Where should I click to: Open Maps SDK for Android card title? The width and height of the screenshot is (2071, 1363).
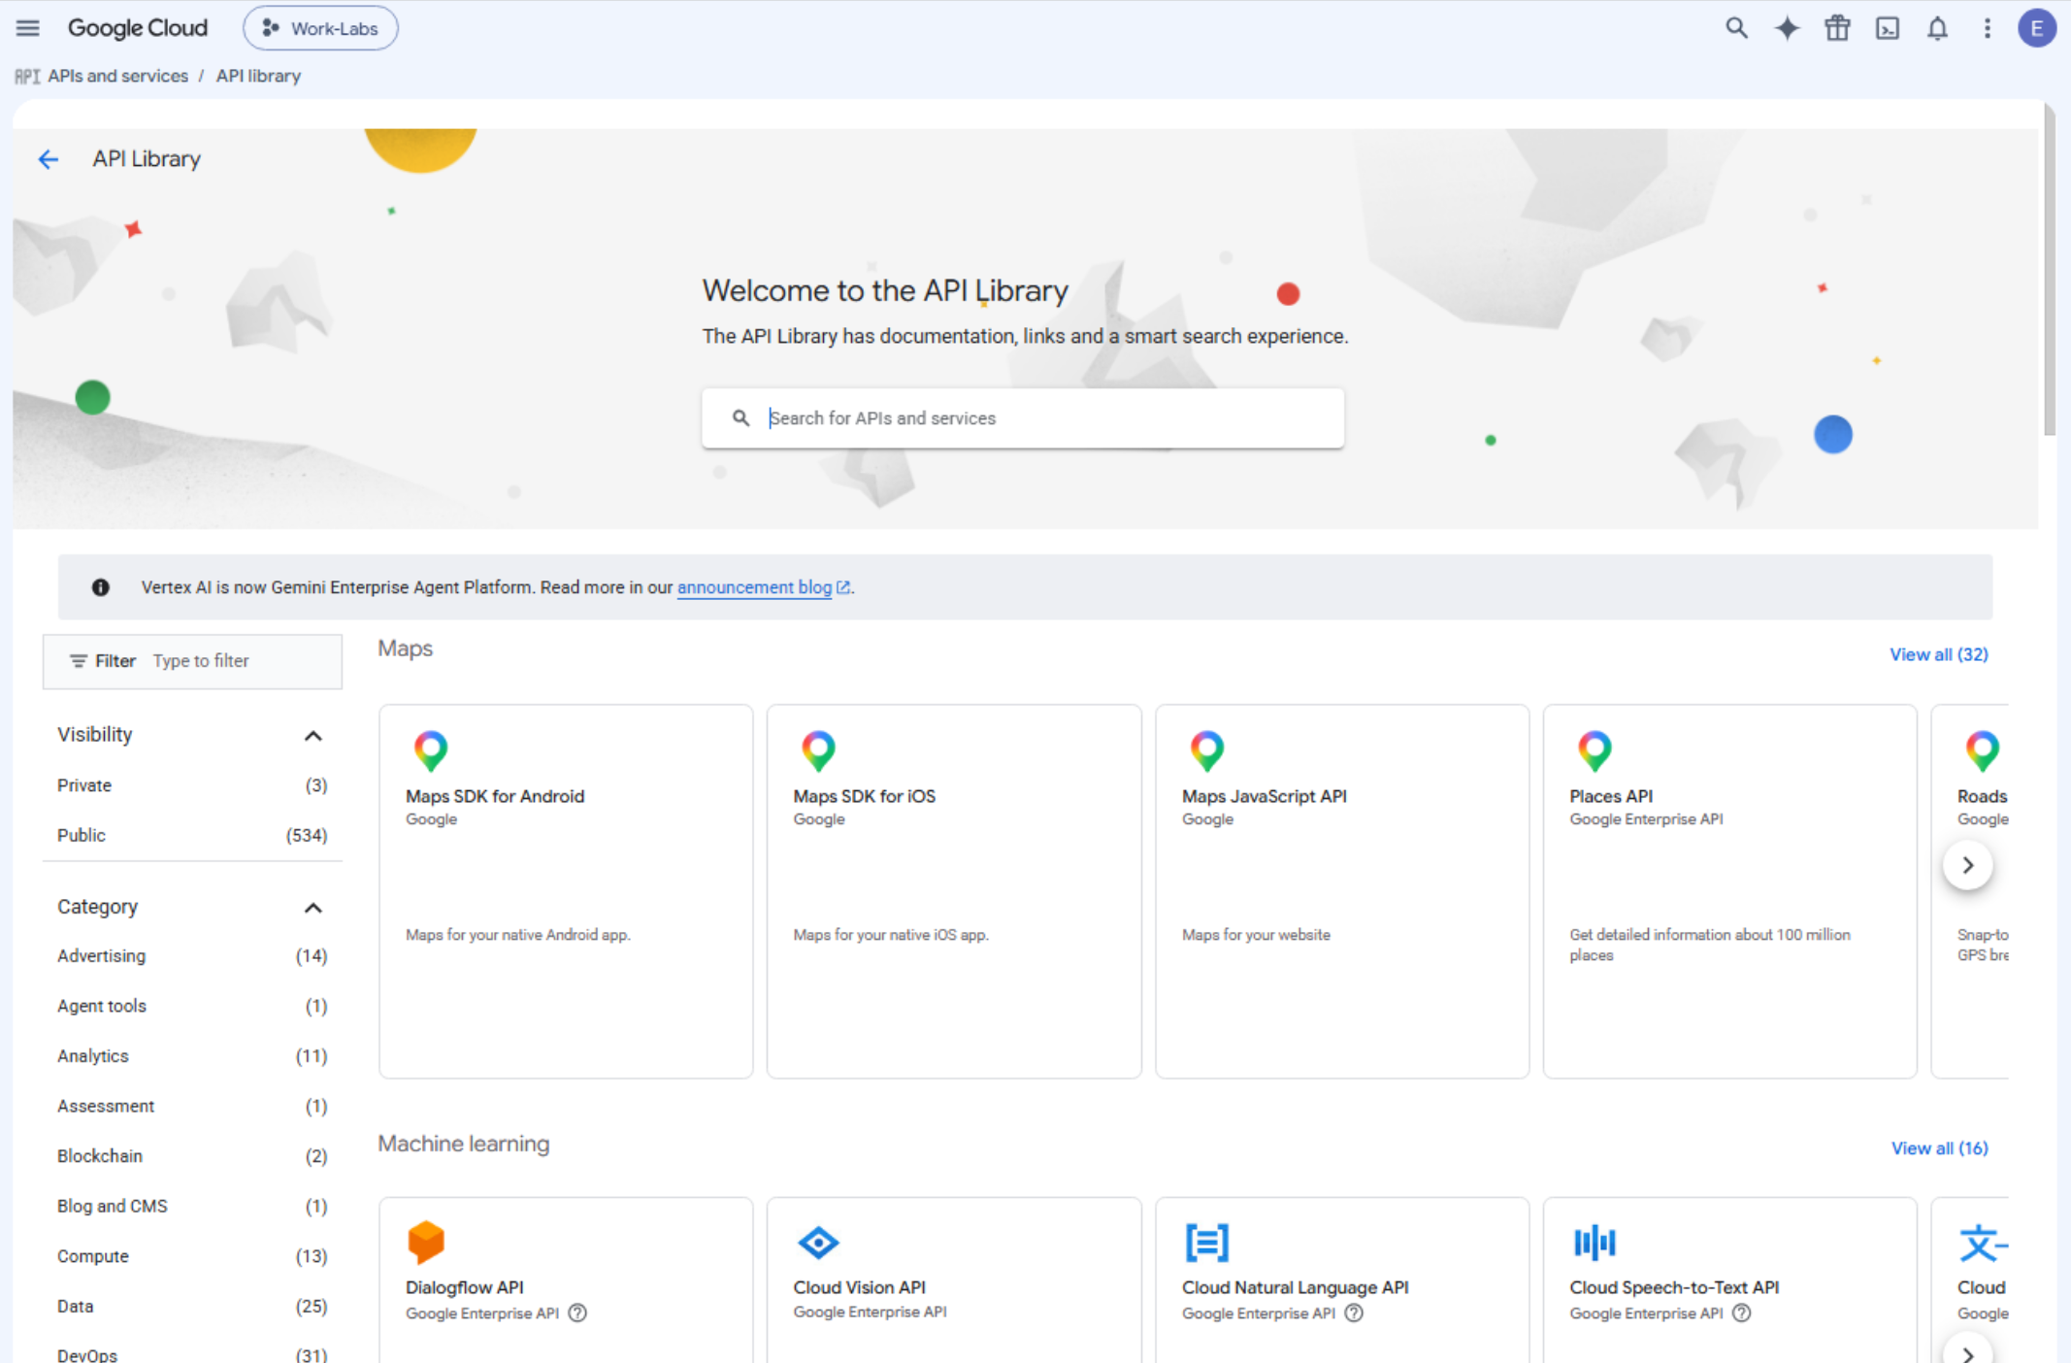tap(495, 797)
